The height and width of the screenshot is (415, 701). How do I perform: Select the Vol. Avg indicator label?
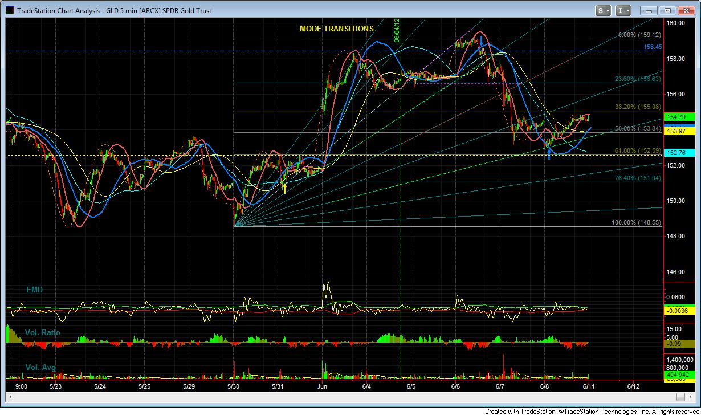40,368
